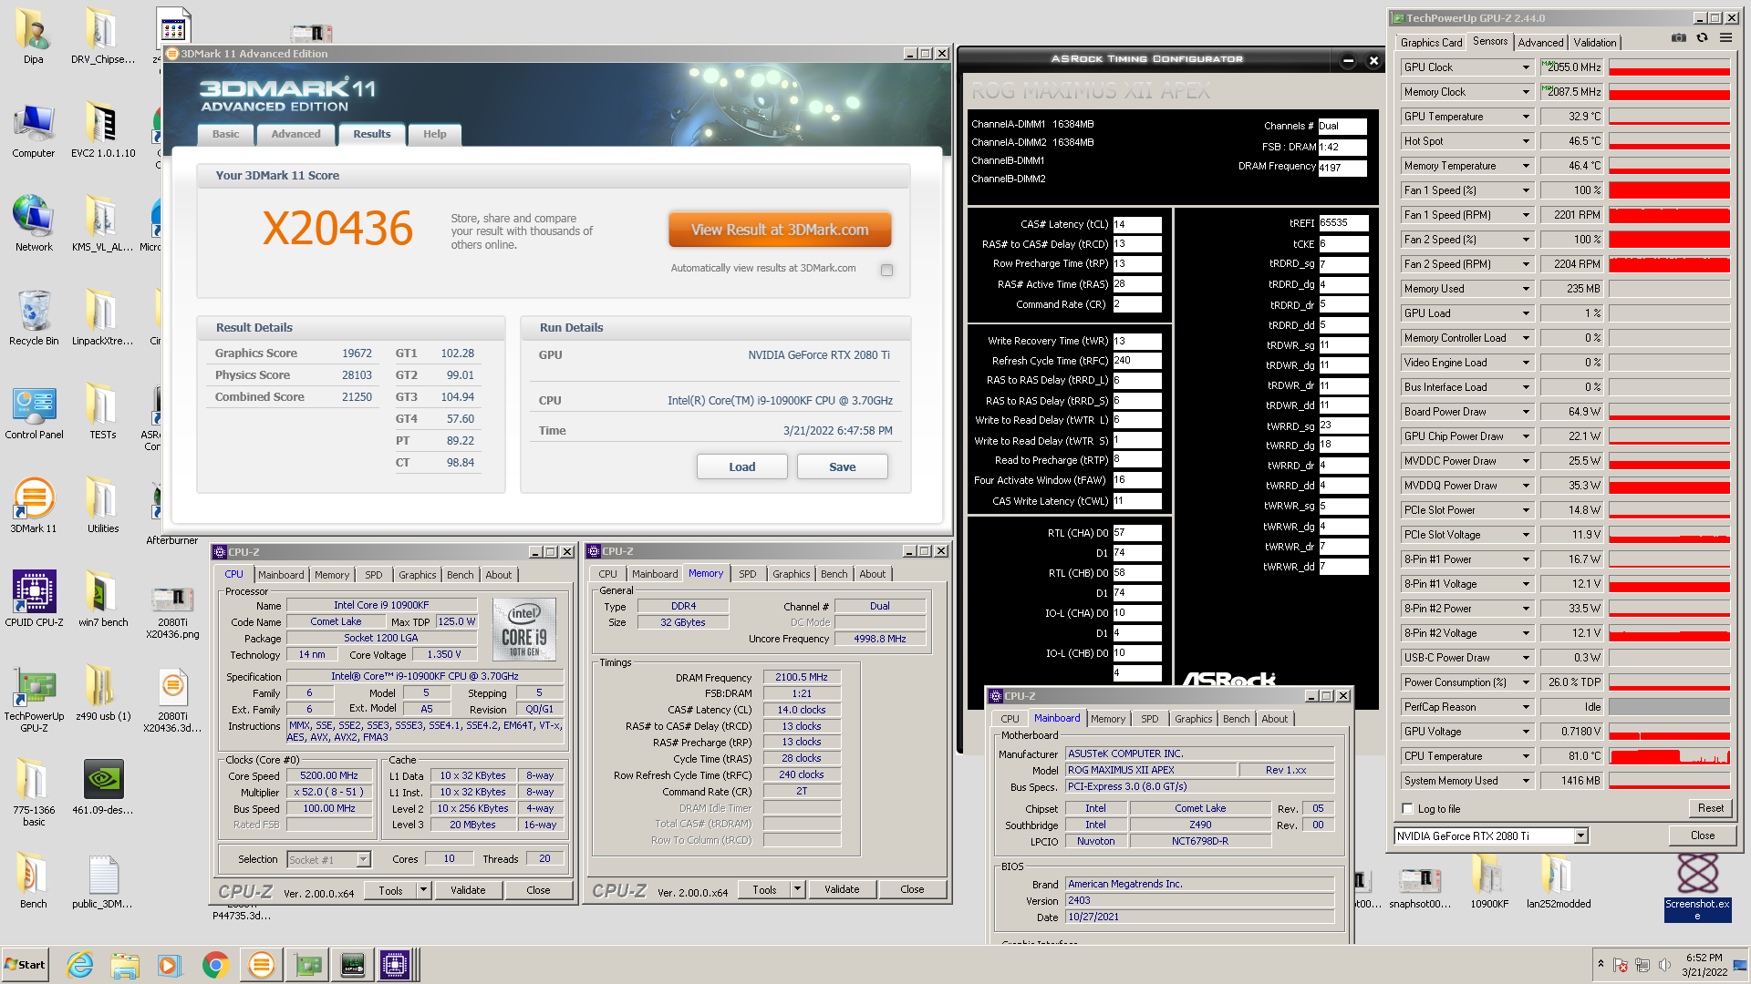
Task: Open the GPU selector NVIDIA GeForce RTX 2080 Ti
Action: [x=1492, y=835]
